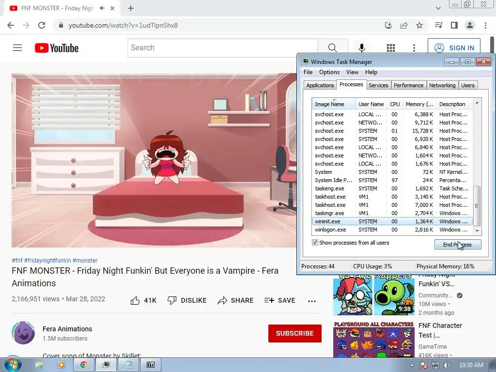Open the 7-Zip taskbar icon
Image resolution: width=496 pixels, height=372 pixels.
click(151, 365)
